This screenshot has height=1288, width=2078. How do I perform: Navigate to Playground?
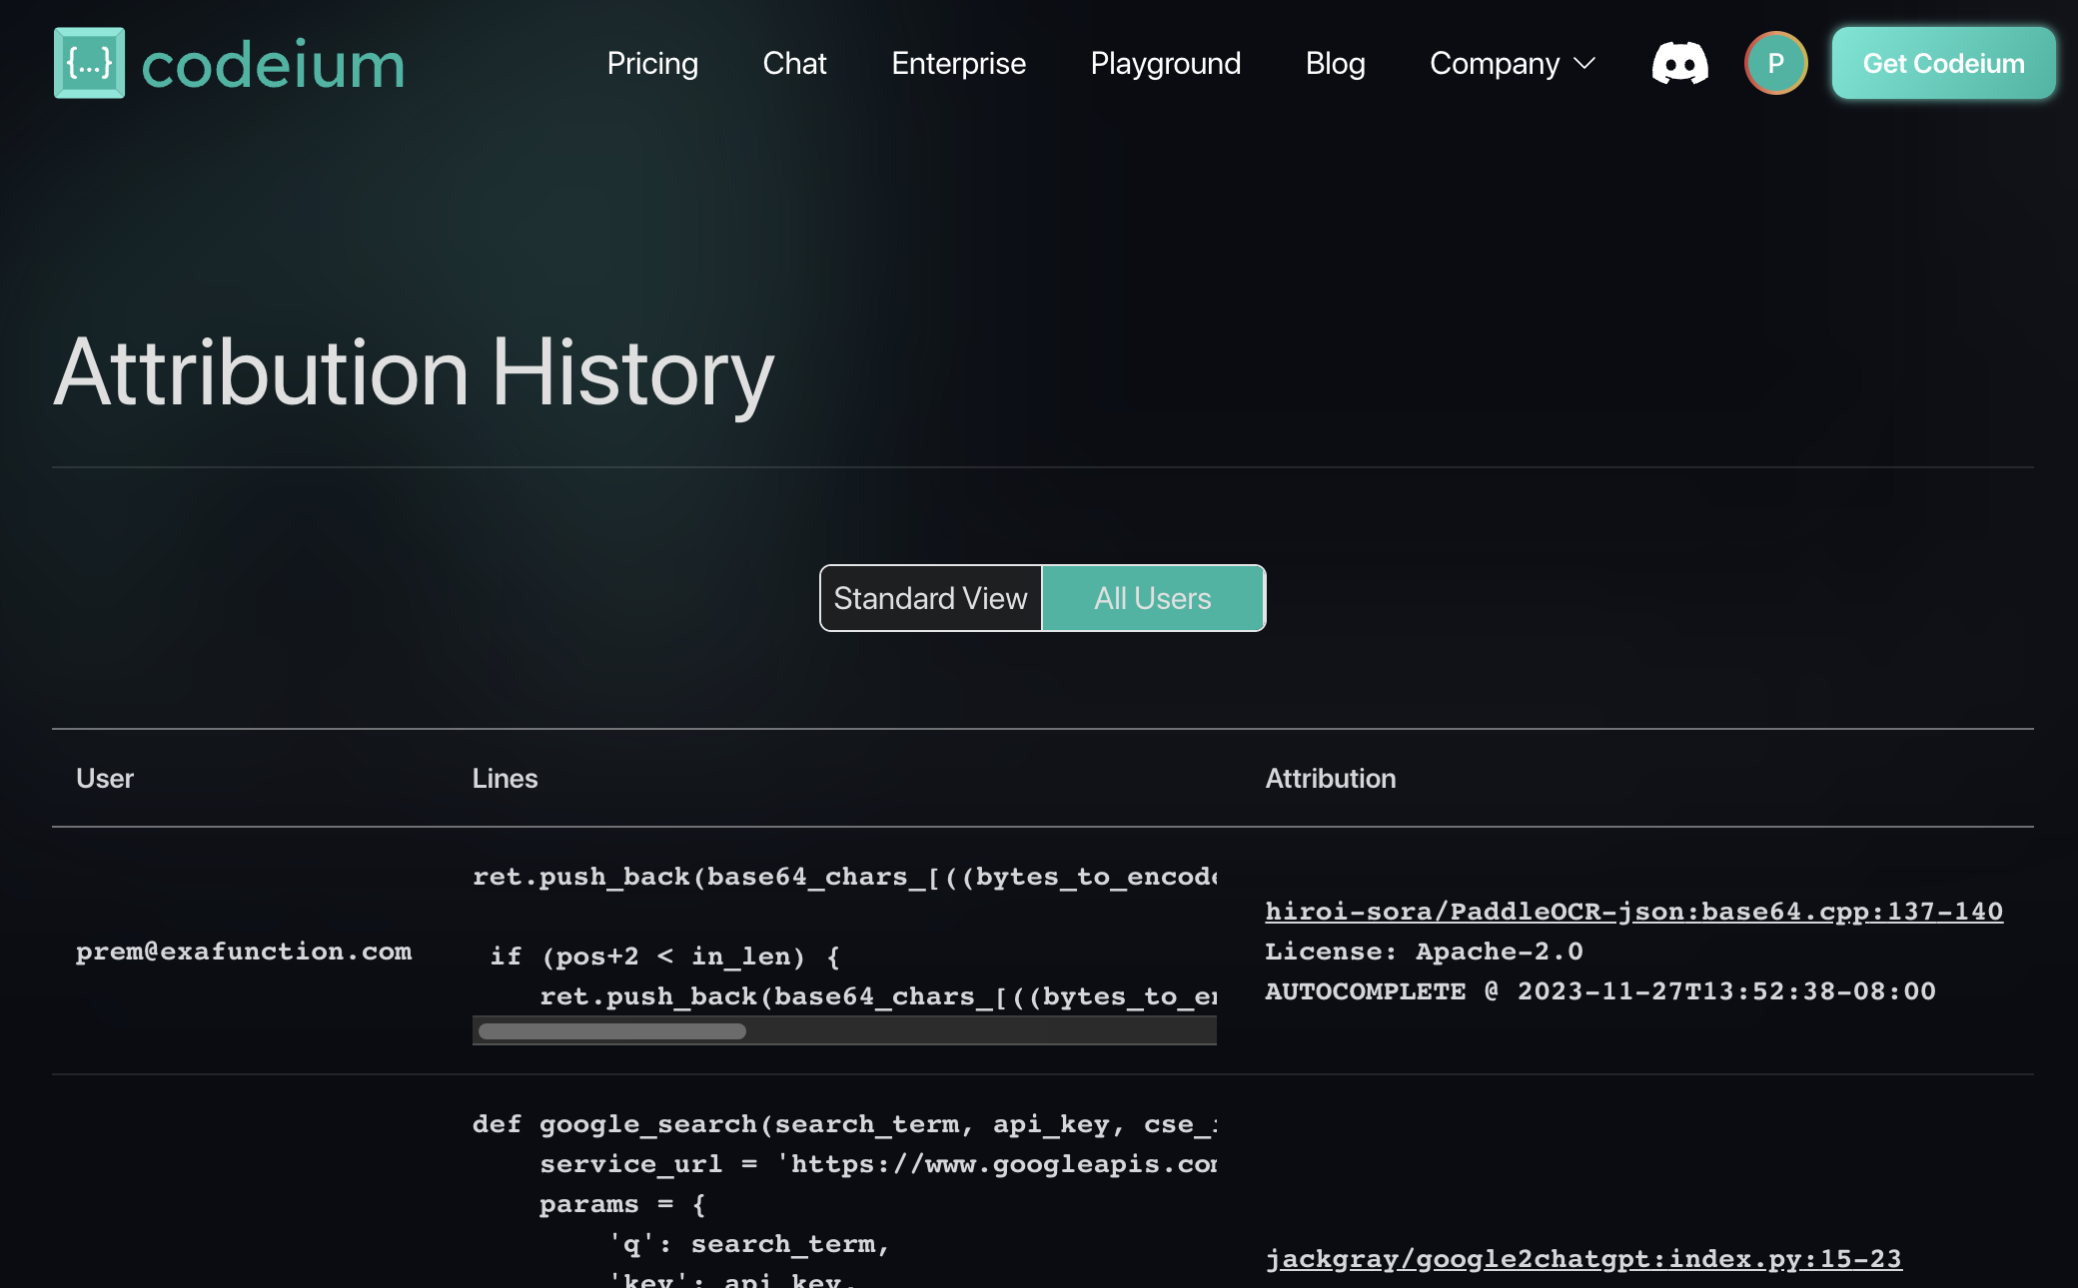click(x=1165, y=63)
